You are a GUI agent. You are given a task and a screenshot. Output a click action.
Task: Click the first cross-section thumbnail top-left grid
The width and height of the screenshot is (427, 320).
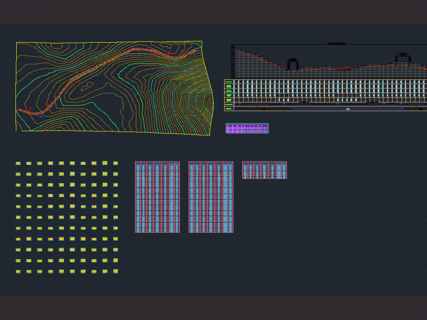18,163
